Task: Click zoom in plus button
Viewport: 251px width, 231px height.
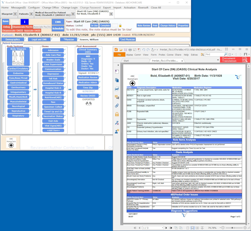Action: pos(245,228)
